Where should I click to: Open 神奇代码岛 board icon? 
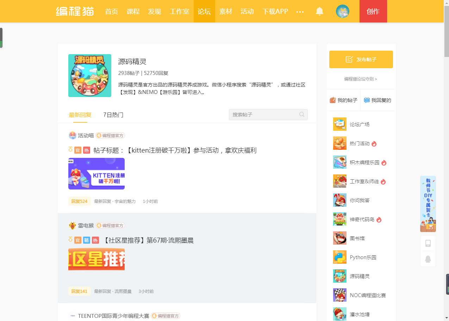click(x=340, y=219)
